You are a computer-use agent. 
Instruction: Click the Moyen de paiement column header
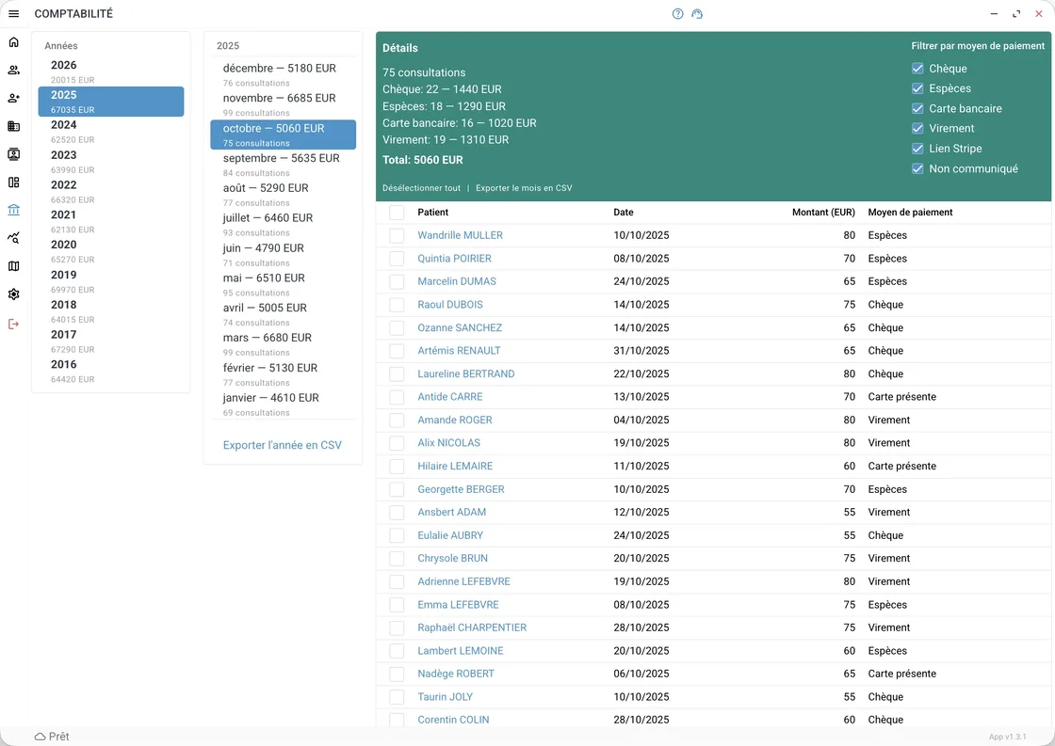click(x=910, y=213)
